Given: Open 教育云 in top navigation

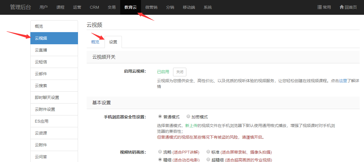Looking at the screenshot, I should click(x=130, y=7).
